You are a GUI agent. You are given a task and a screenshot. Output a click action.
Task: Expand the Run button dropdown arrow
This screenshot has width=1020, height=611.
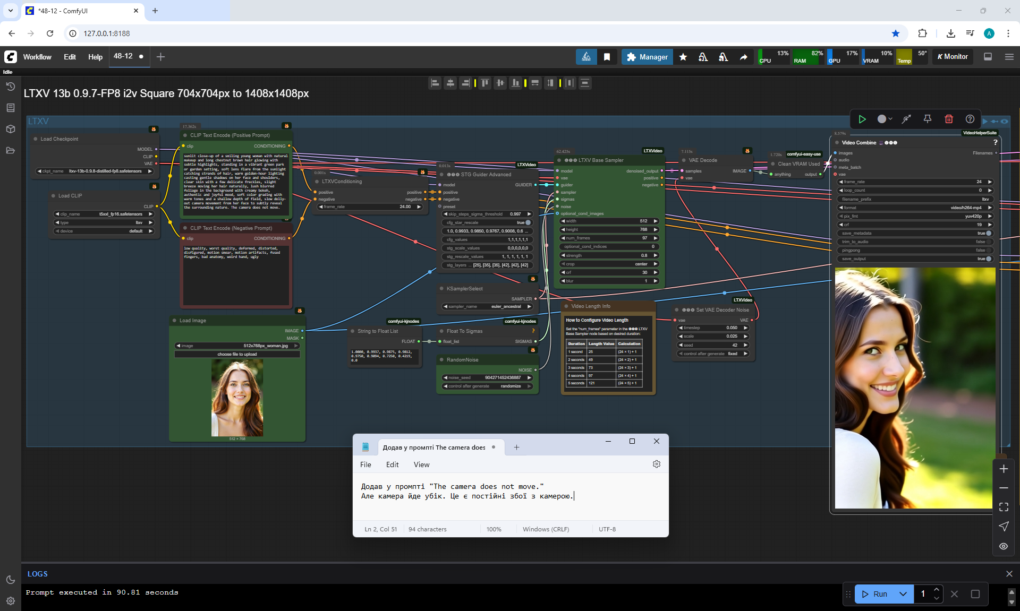click(x=903, y=594)
